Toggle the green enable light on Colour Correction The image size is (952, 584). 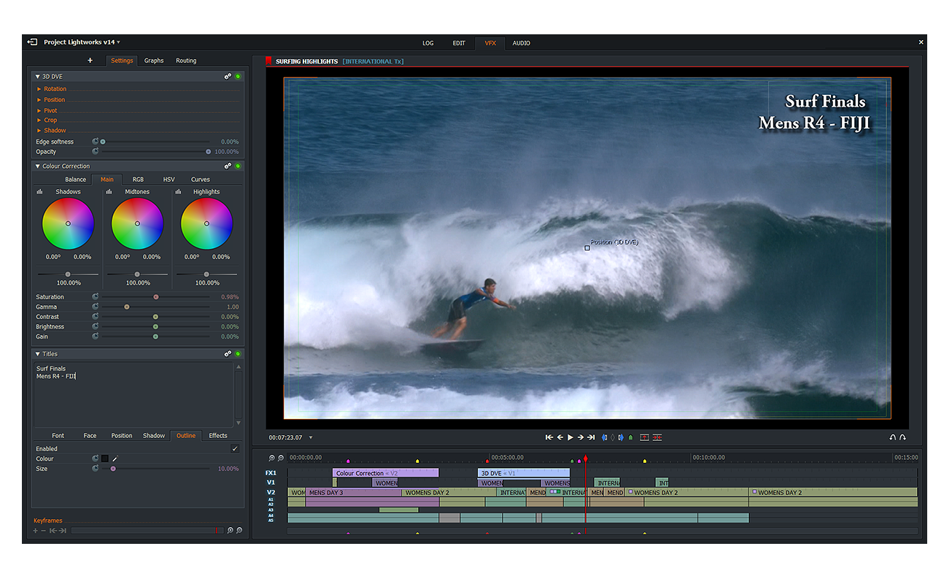tap(236, 166)
